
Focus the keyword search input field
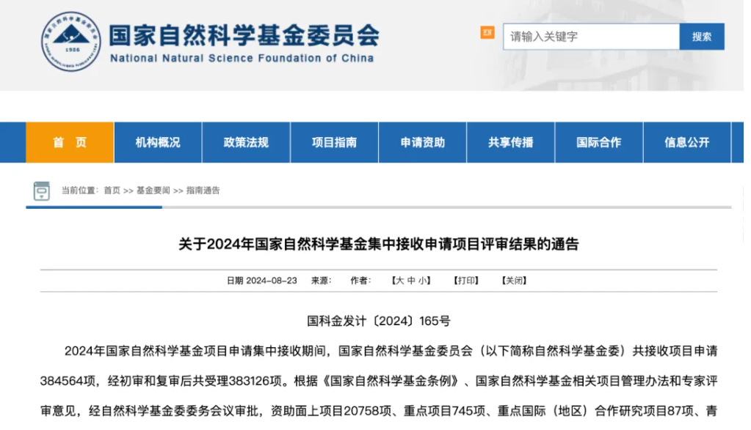click(x=591, y=37)
